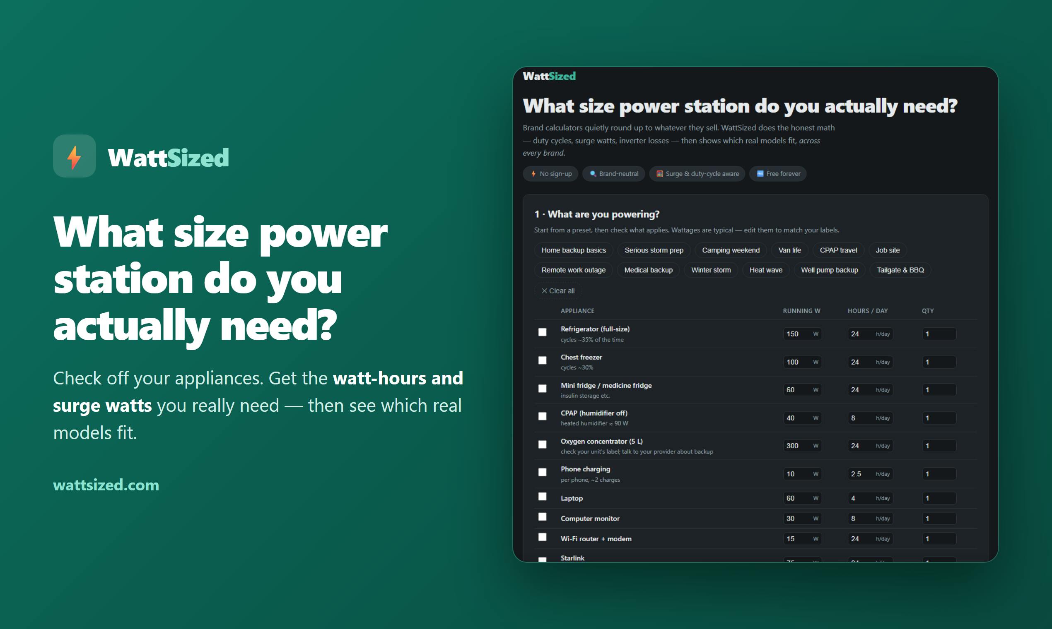Apply the CPAP travel preset

[x=838, y=250]
